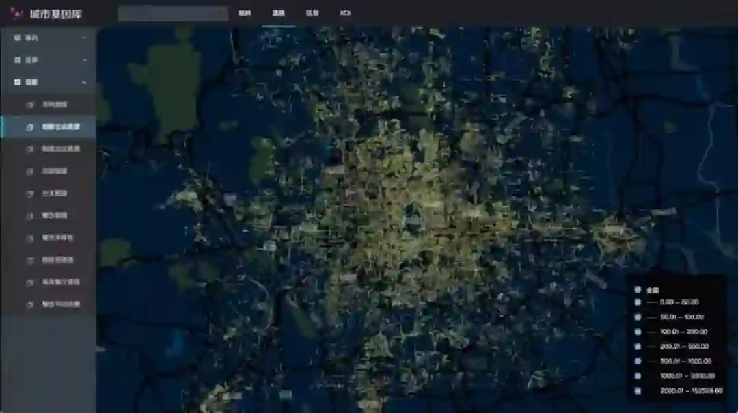This screenshot has height=413, width=738.
Task: Toggle checkbox for range 200.01 – 500.00
Action: coord(638,346)
